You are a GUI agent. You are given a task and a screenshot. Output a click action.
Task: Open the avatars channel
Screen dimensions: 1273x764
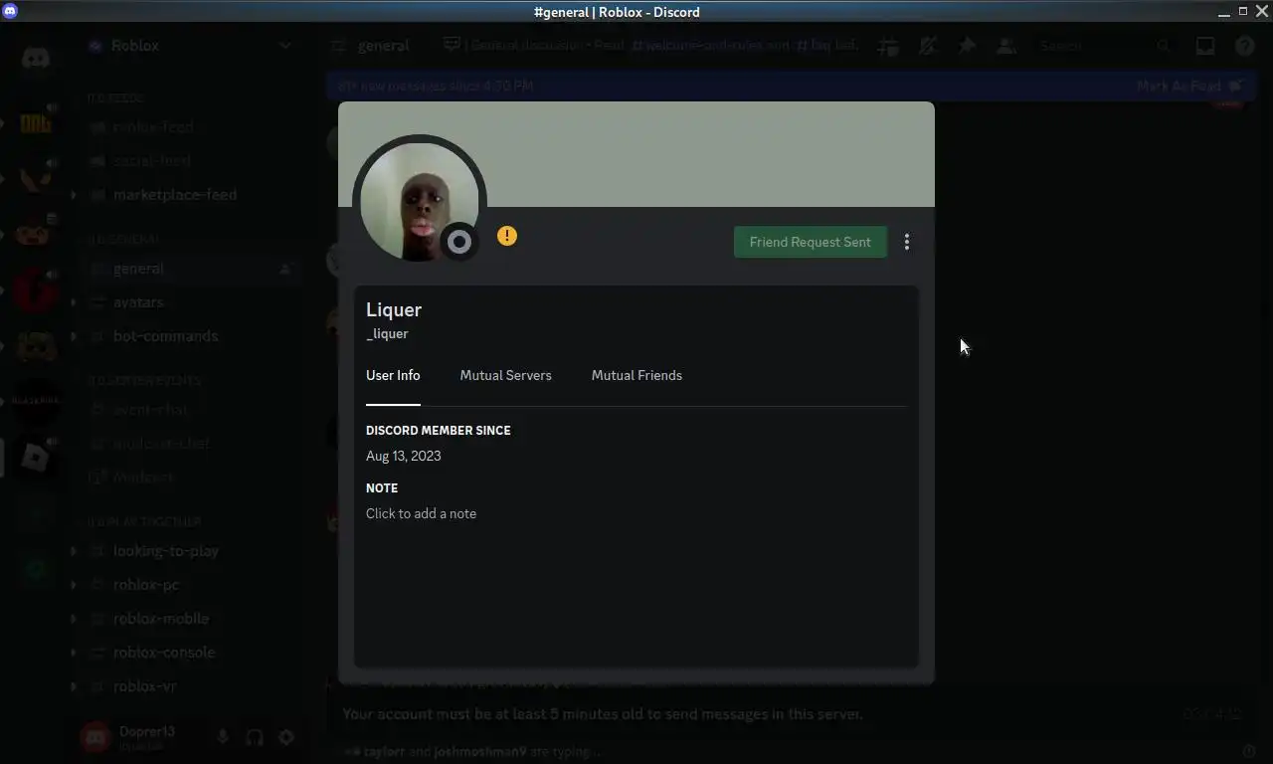[138, 302]
